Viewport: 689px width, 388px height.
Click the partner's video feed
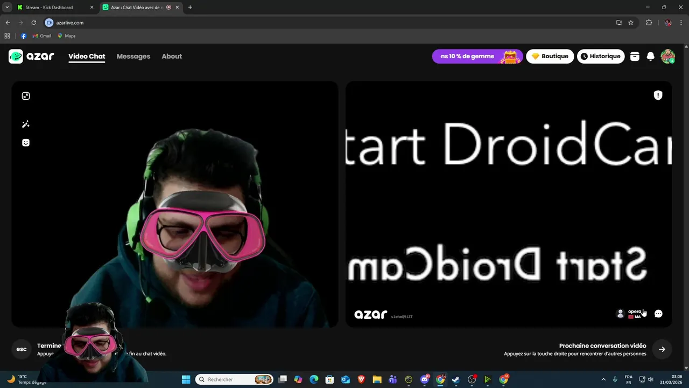(509, 204)
